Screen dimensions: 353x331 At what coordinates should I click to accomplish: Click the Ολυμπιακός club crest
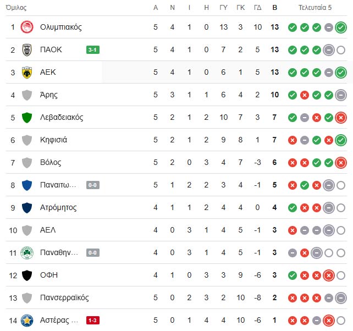coord(26,27)
